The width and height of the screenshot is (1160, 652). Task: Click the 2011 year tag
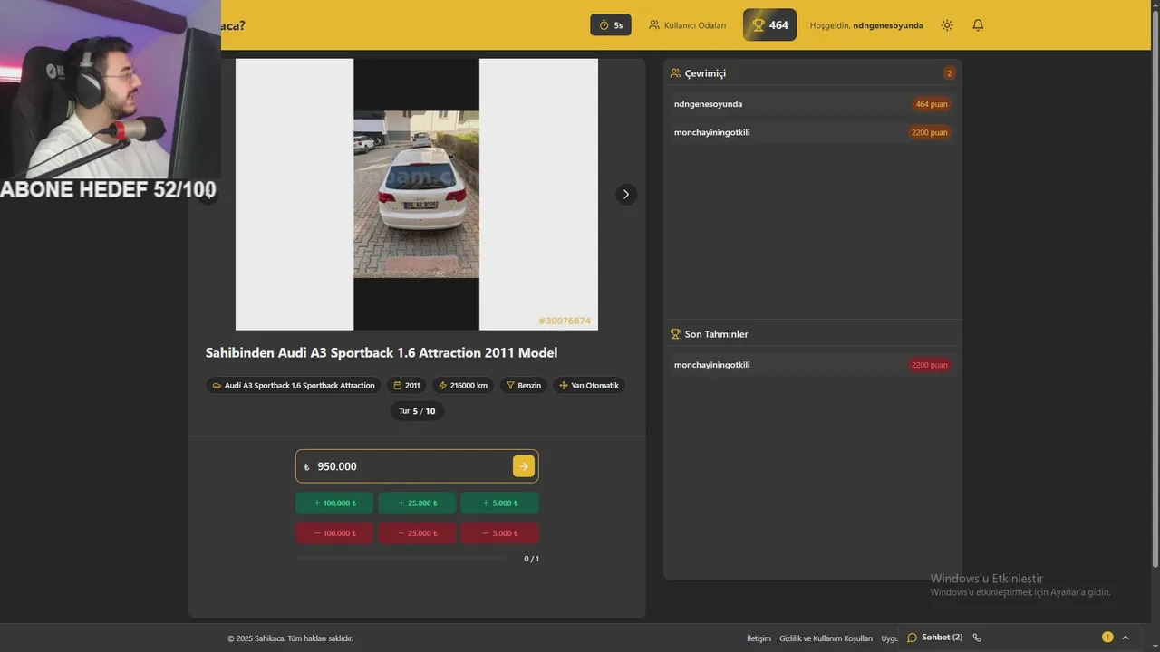click(407, 386)
